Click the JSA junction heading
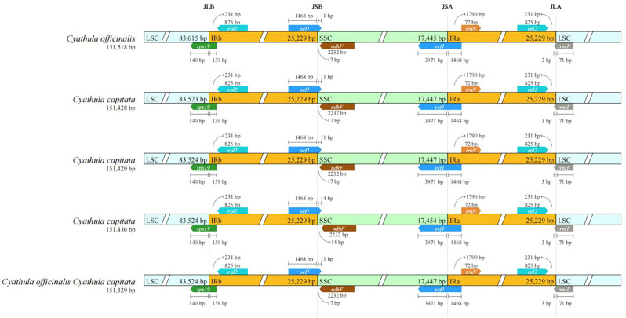Image resolution: width=626 pixels, height=318 pixels. [447, 6]
